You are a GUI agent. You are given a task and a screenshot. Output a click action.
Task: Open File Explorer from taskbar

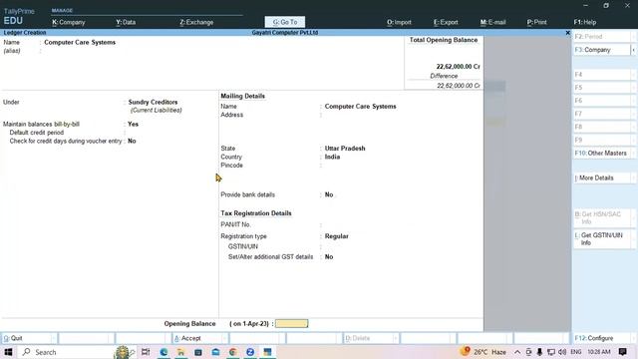pyautogui.click(x=180, y=352)
